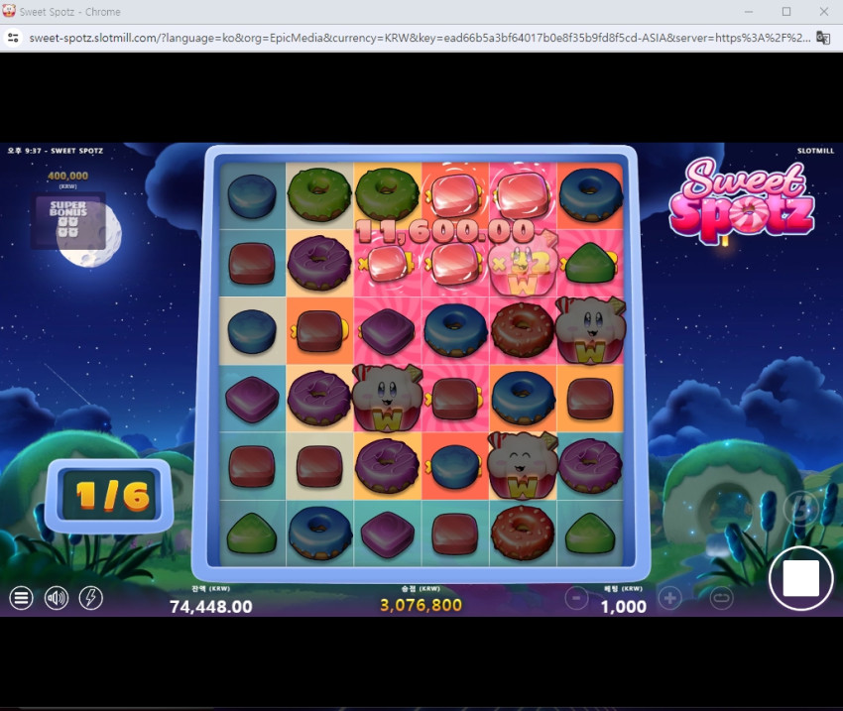Click the Chrome site information icon
Viewport: 843px width, 711px height.
[x=14, y=38]
